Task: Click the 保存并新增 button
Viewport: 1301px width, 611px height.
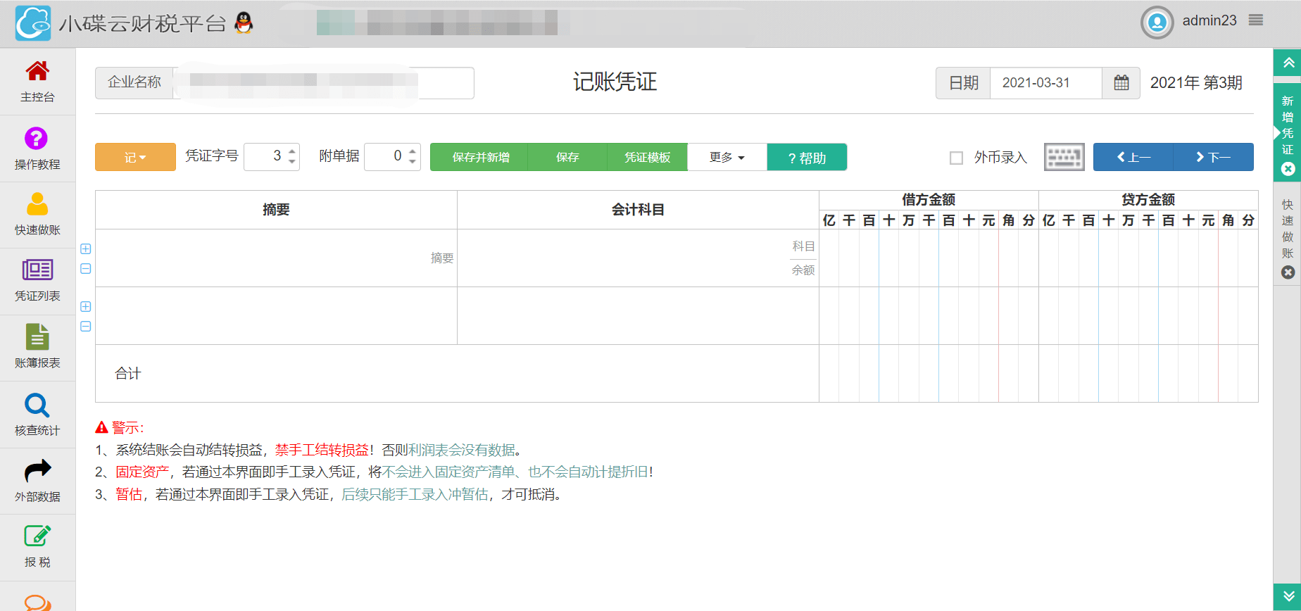Action: coord(480,157)
